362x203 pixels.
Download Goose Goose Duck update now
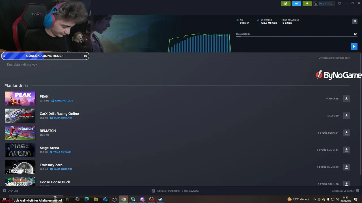click(346, 184)
